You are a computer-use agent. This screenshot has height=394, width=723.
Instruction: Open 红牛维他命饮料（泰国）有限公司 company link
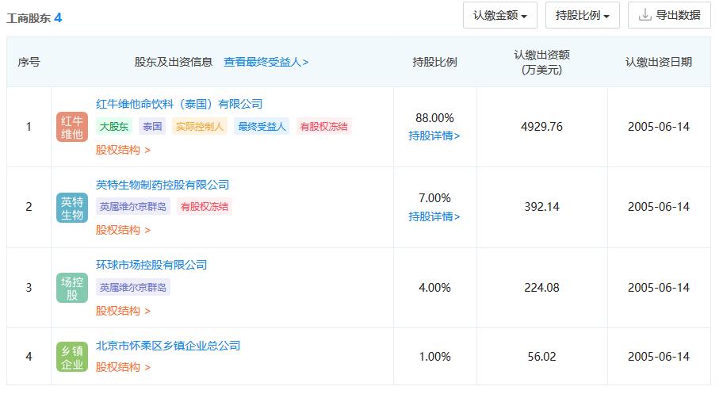point(179,104)
